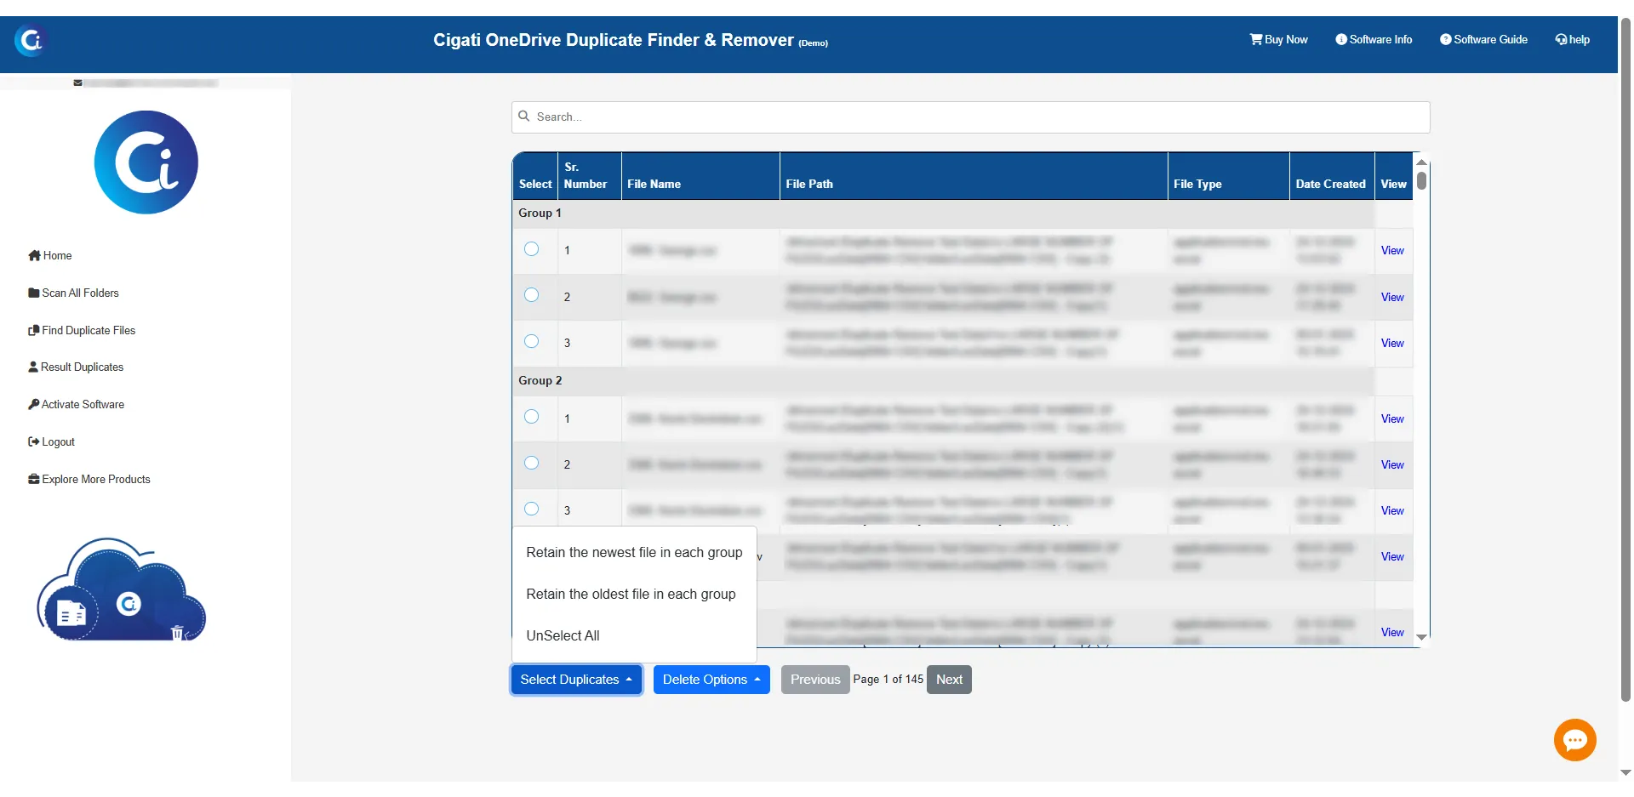Open Software Info

point(1374,40)
